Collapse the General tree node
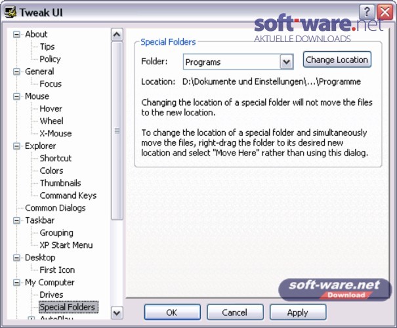Image resolution: width=397 pixels, height=328 pixels. 16,72
